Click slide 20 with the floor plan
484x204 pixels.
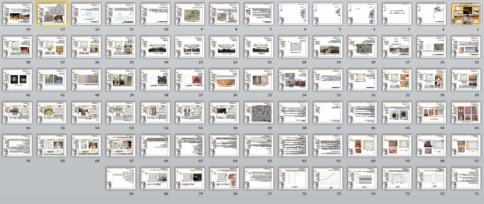(x=293, y=47)
